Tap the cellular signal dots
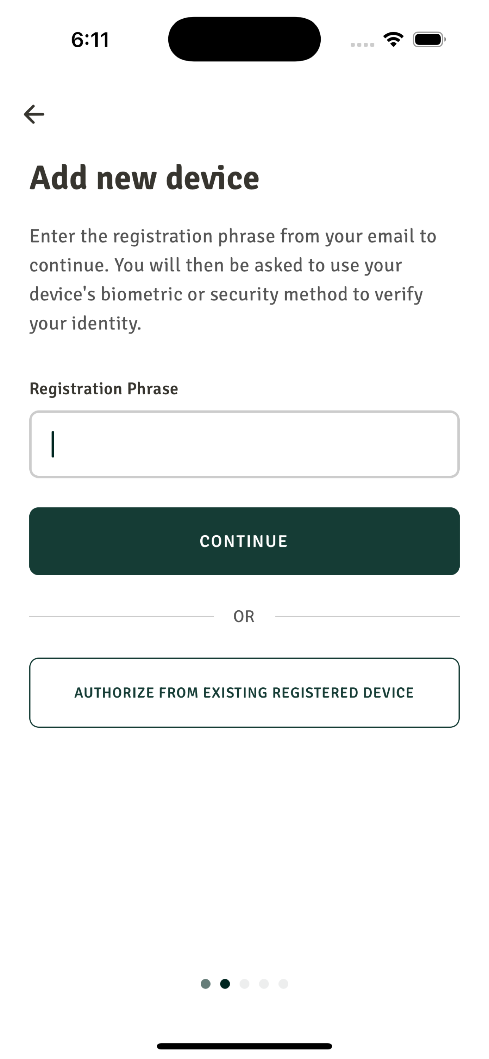 pos(362,44)
